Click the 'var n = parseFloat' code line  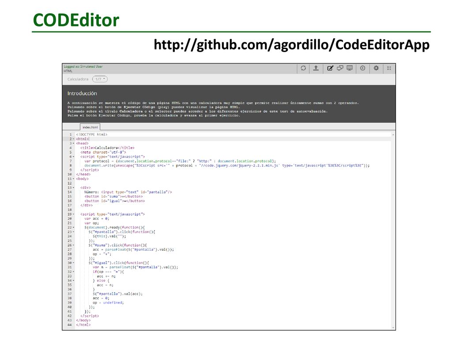coord(136,267)
